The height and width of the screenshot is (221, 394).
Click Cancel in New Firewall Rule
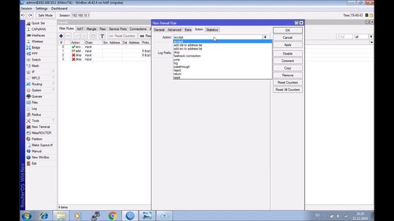287,37
